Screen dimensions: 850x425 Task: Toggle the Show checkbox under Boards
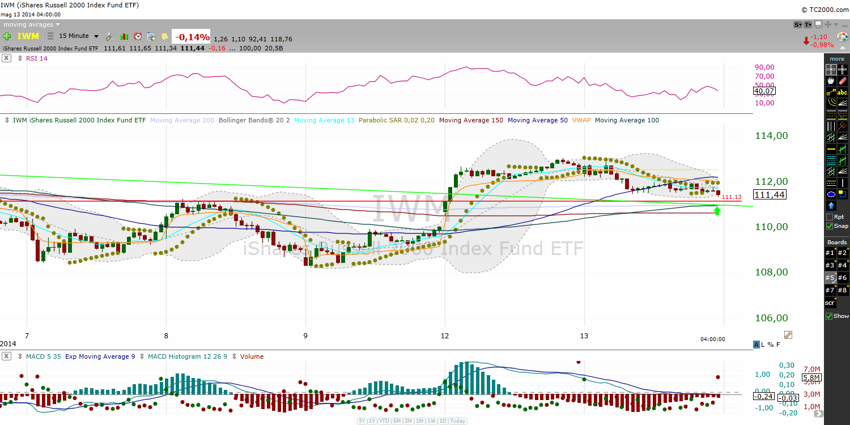tap(830, 316)
